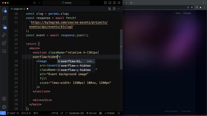Open the notifications bell icon

point(119,113)
